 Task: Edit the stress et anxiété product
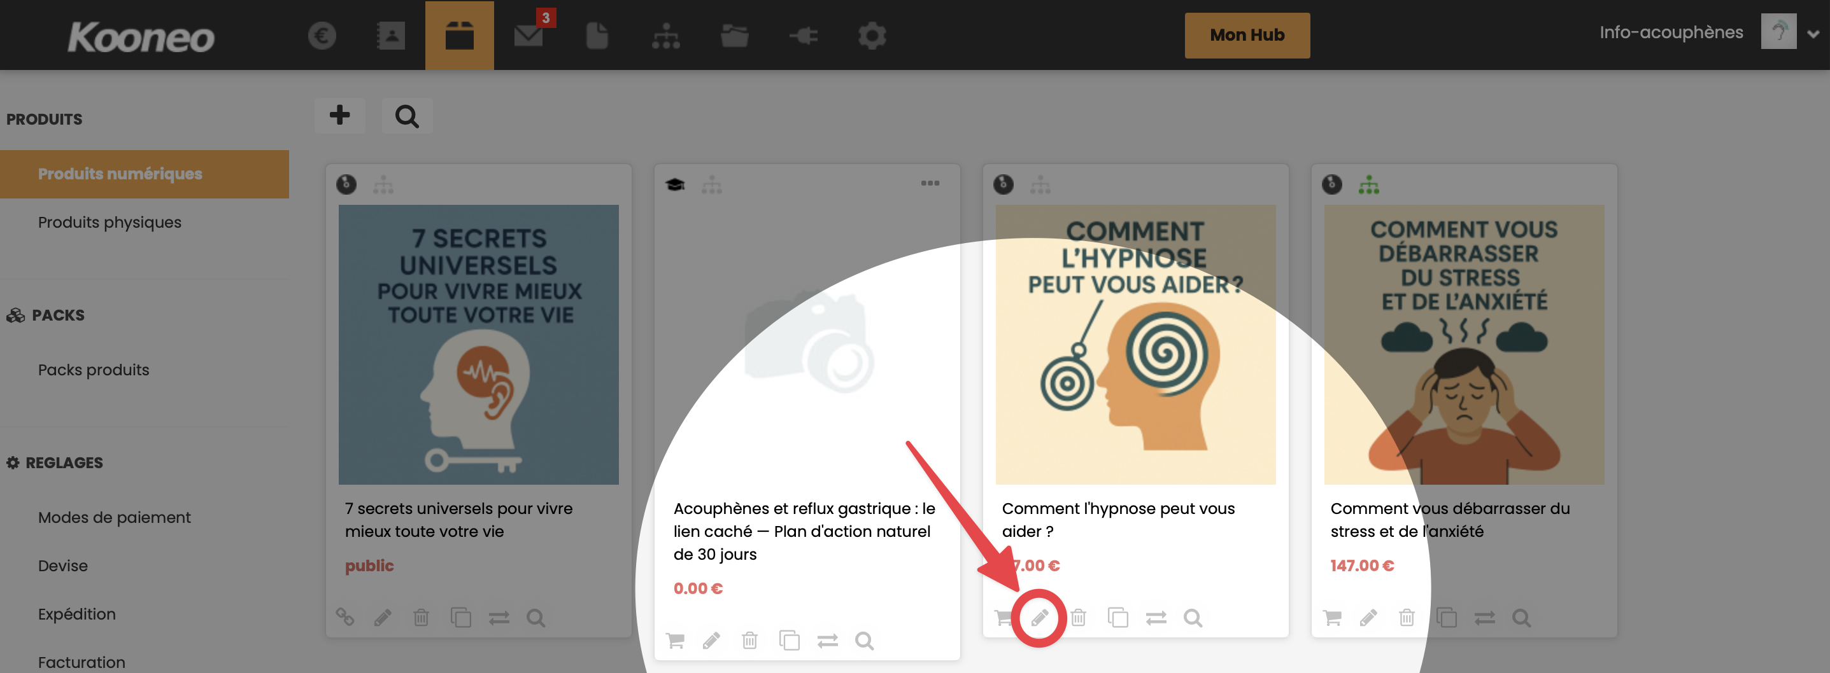1368,618
